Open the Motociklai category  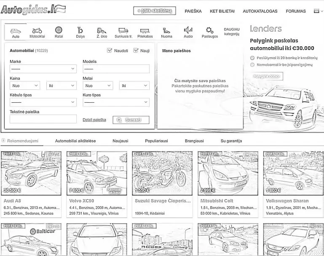(37, 31)
